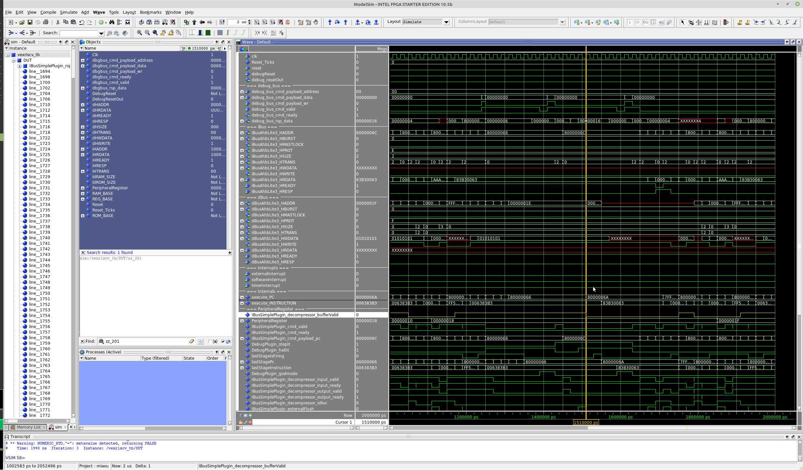Toggle the select-mode arrow in the wave toolbar
The image size is (803, 470).
click(x=683, y=22)
